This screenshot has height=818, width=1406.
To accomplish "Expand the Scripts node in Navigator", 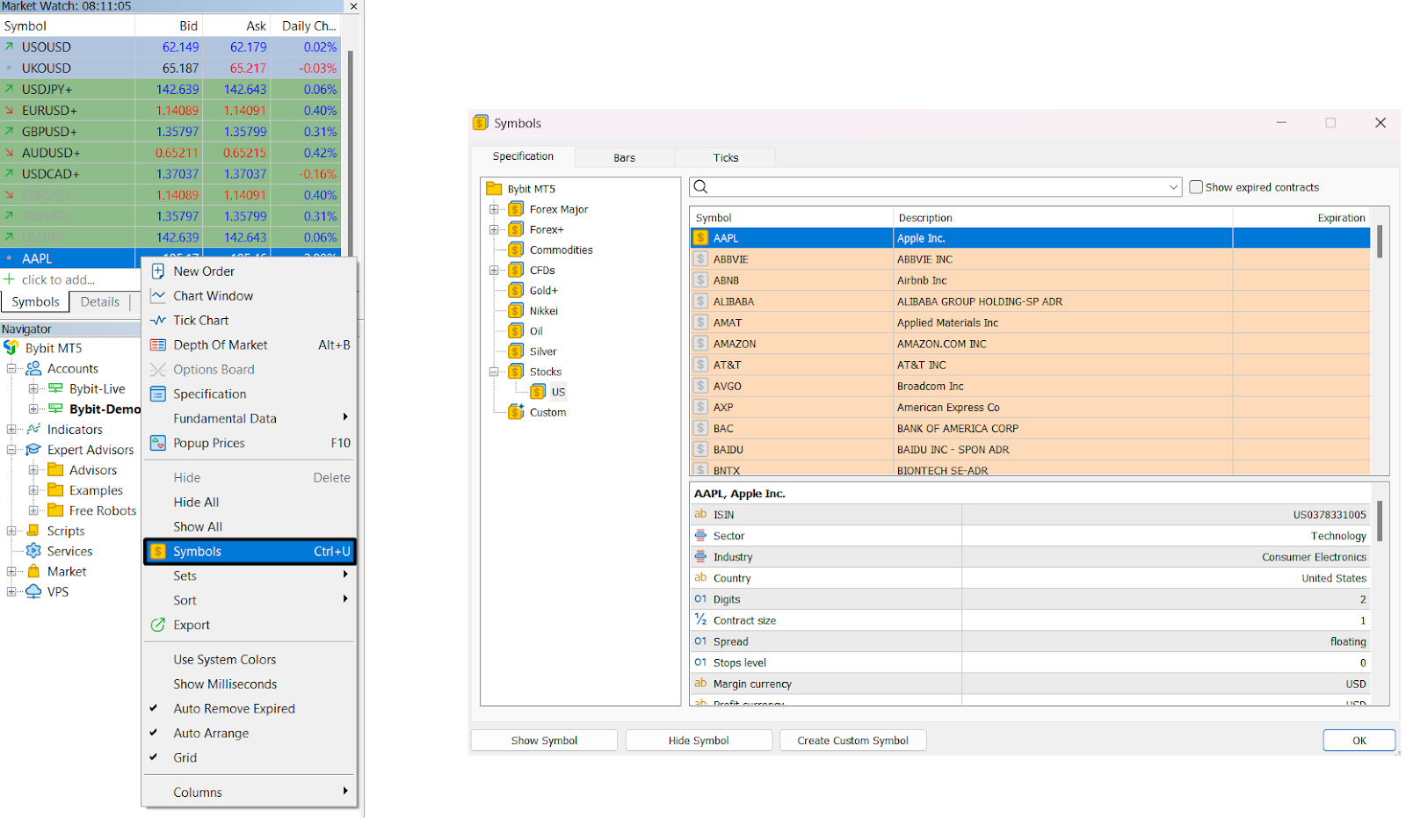I will [x=11, y=531].
